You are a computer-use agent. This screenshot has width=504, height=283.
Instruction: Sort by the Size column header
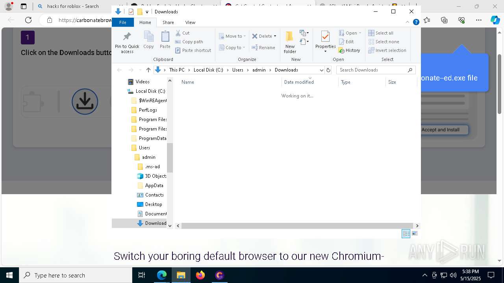coord(401,82)
